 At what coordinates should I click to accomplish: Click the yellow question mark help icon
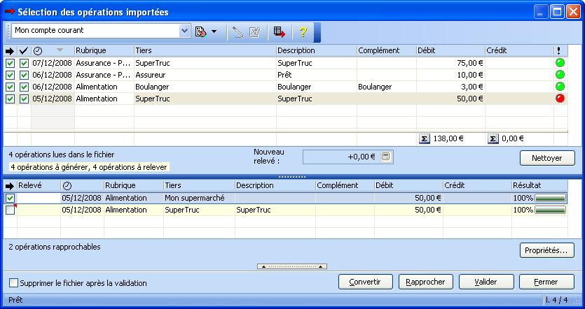tap(303, 31)
